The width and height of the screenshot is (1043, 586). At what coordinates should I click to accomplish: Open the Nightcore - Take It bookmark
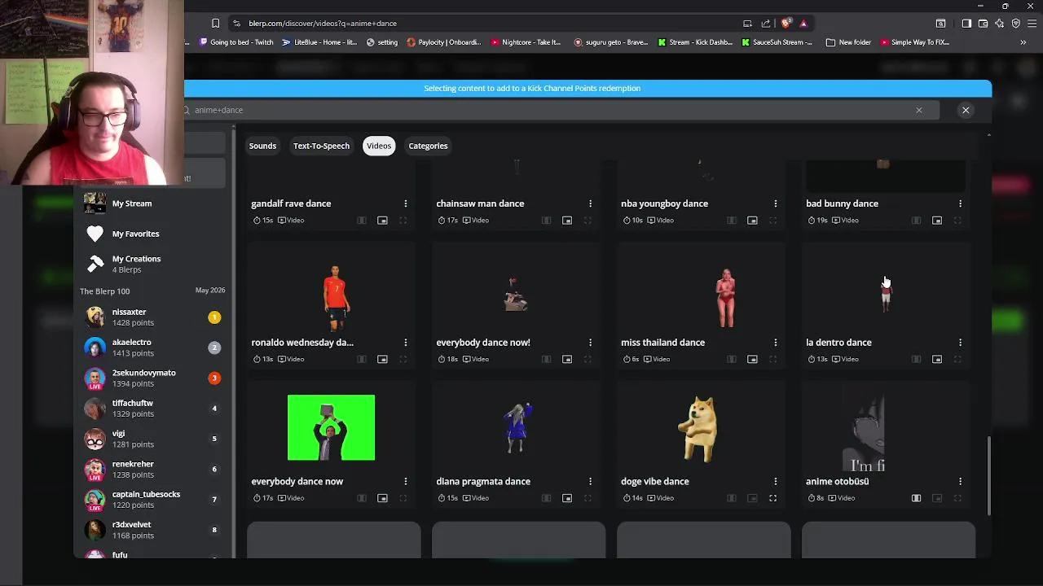[x=526, y=42]
